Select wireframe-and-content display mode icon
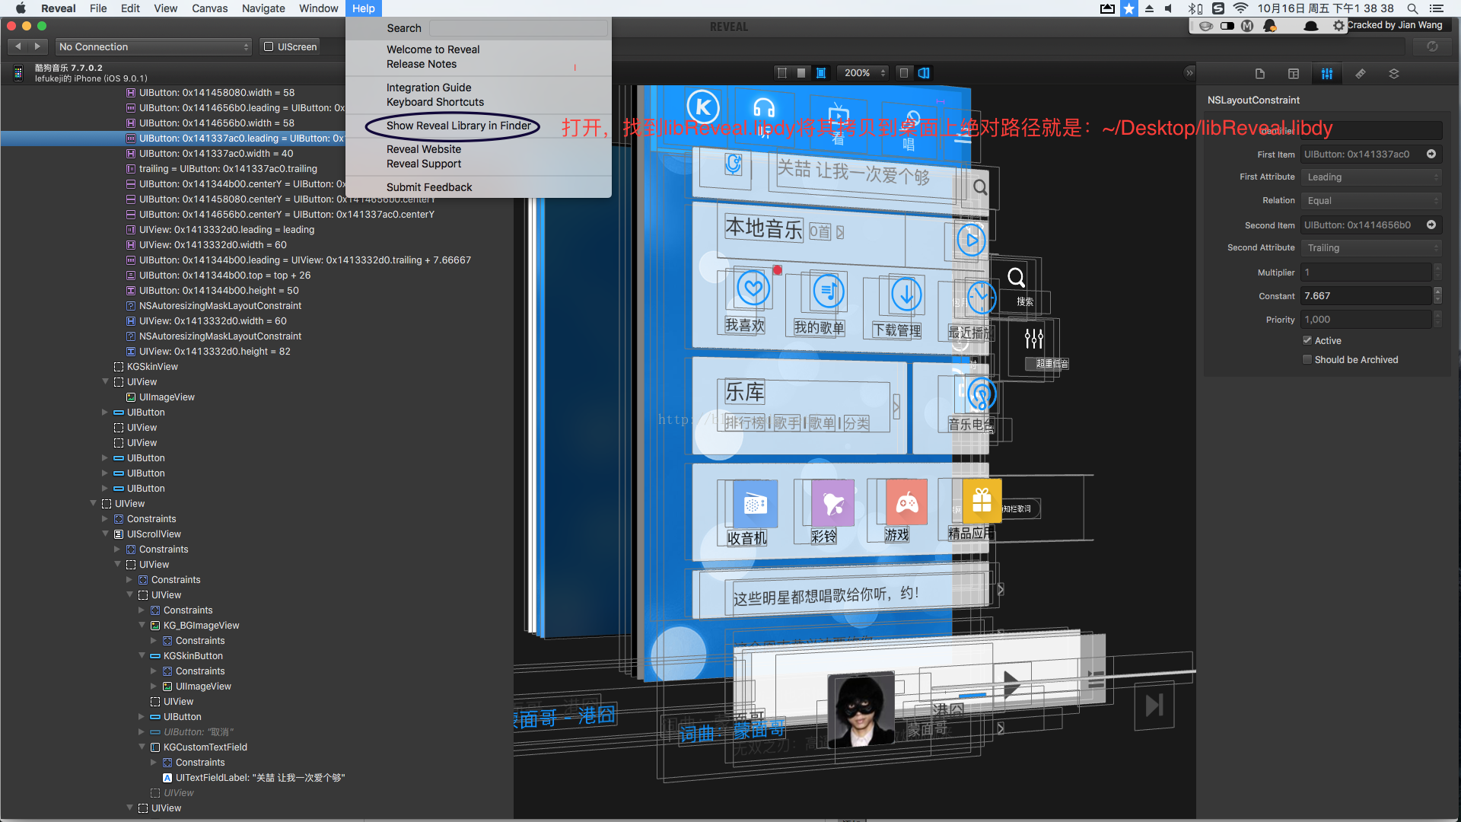The height and width of the screenshot is (822, 1461). click(x=821, y=73)
